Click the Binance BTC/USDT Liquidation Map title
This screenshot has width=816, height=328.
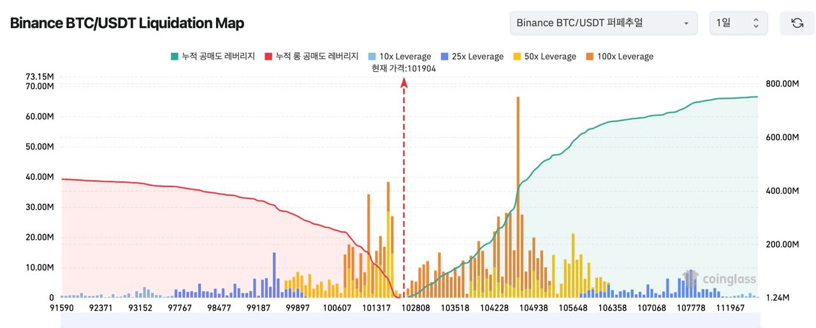point(127,23)
